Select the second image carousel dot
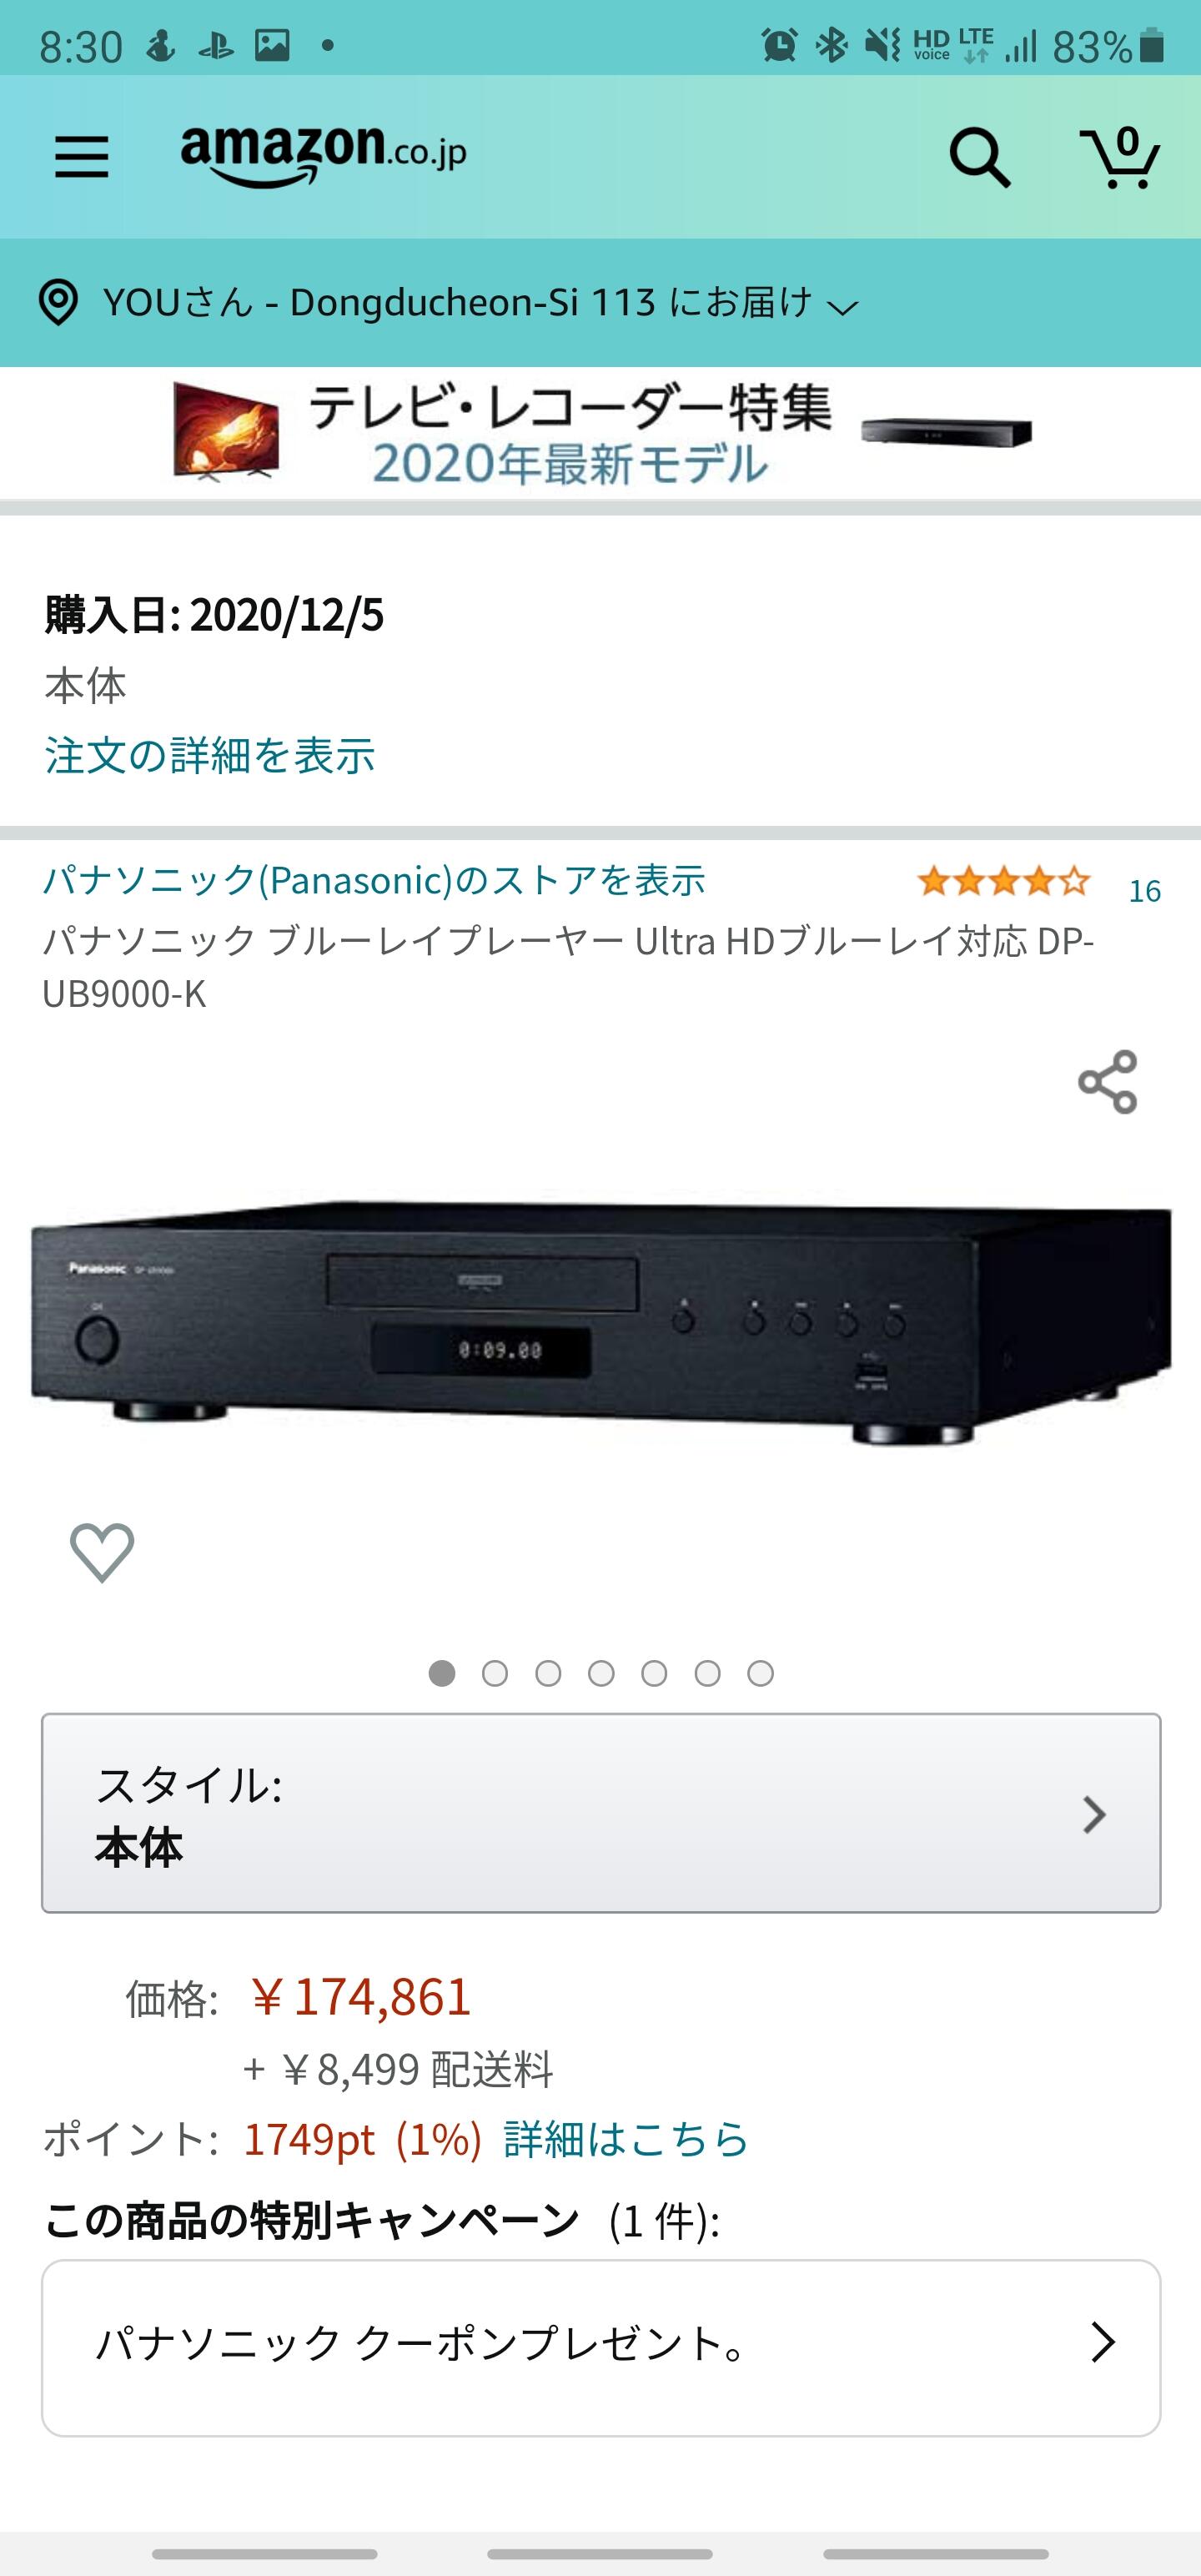 pos(495,1673)
